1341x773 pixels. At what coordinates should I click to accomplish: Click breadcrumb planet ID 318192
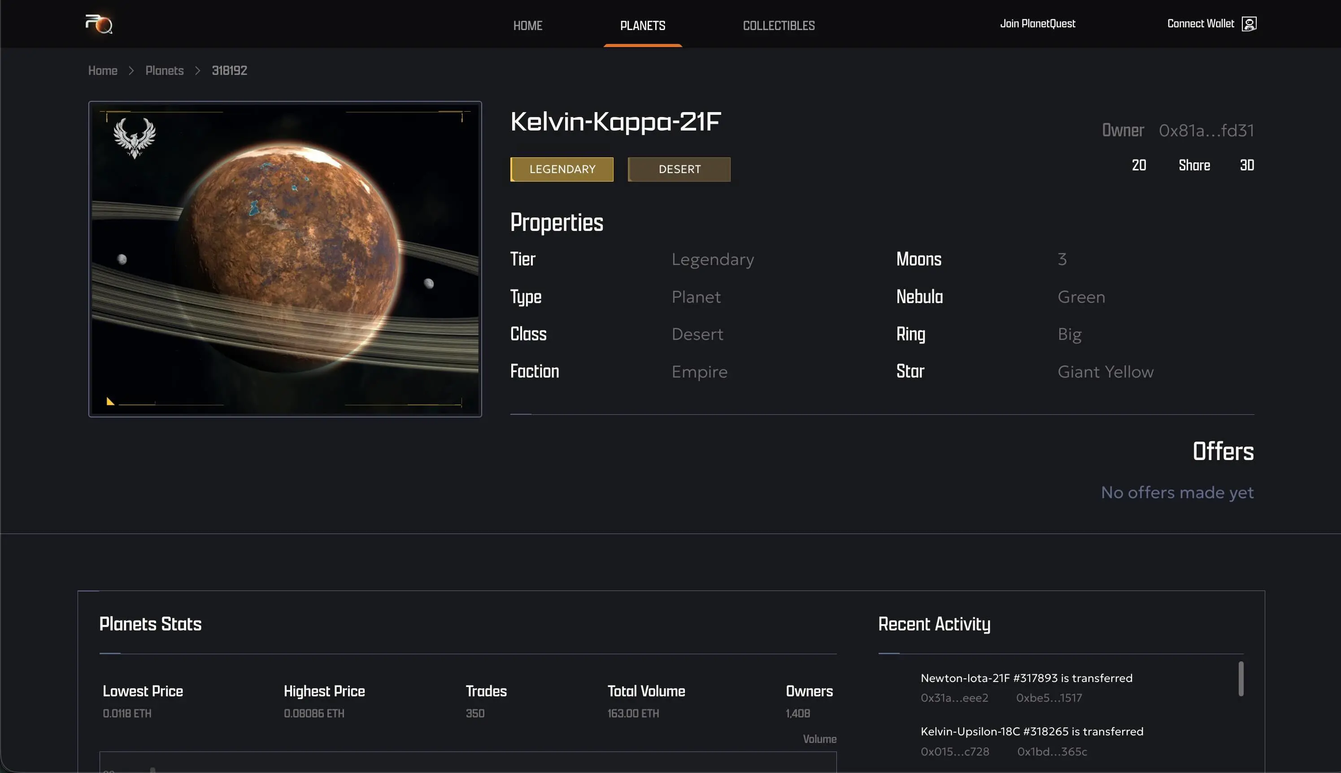229,70
